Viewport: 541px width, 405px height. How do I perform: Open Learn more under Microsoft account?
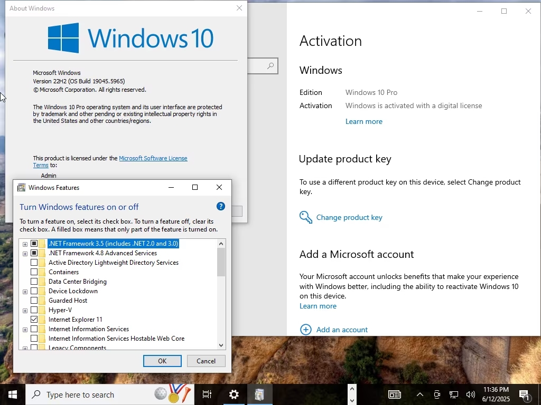point(318,306)
